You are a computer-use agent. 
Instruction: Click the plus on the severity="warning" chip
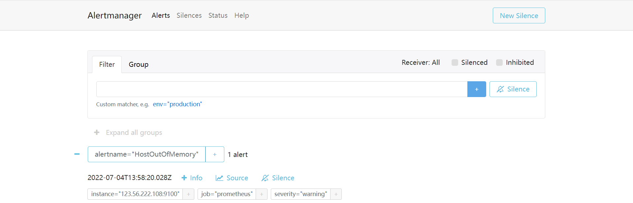[336, 194]
